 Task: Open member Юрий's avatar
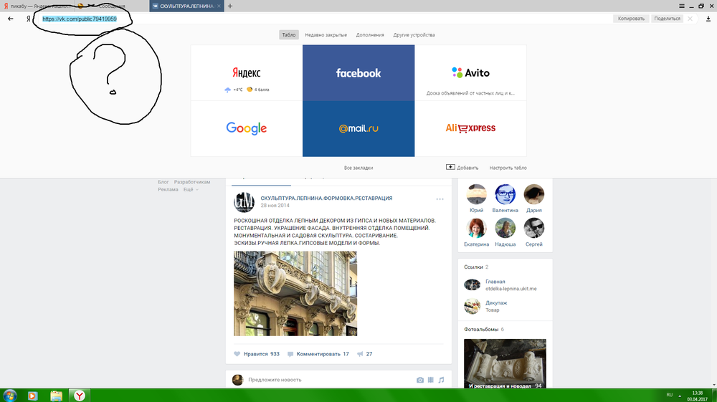477,194
